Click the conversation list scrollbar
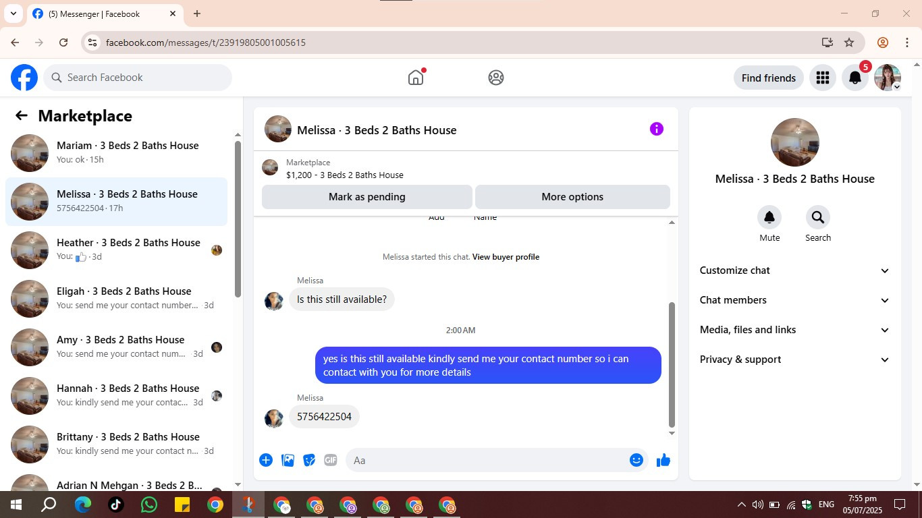The height and width of the screenshot is (518, 922). 238,218
